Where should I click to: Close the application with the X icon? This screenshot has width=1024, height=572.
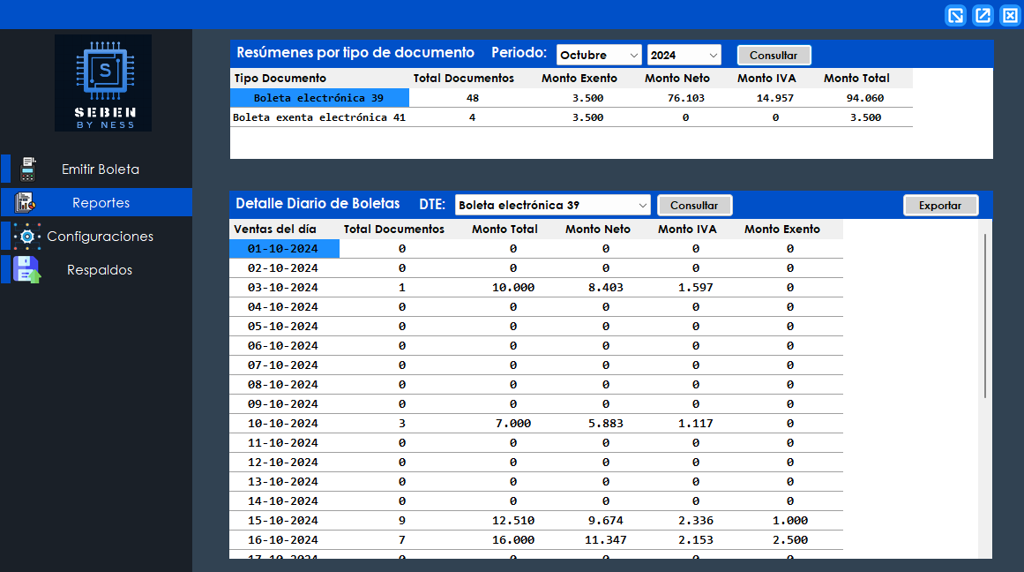click(1010, 15)
